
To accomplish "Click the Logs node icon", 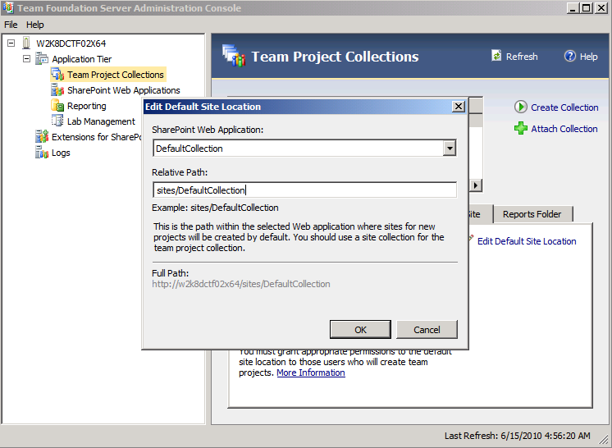I will coord(42,153).
